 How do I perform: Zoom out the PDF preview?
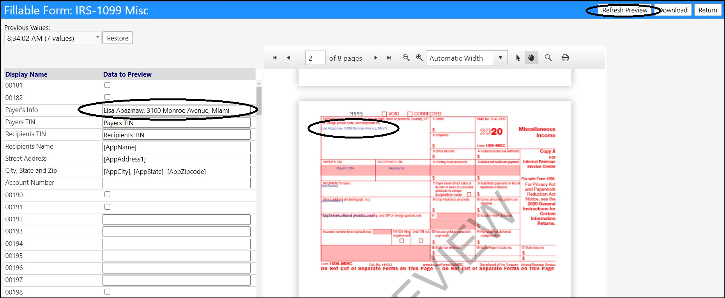point(406,58)
